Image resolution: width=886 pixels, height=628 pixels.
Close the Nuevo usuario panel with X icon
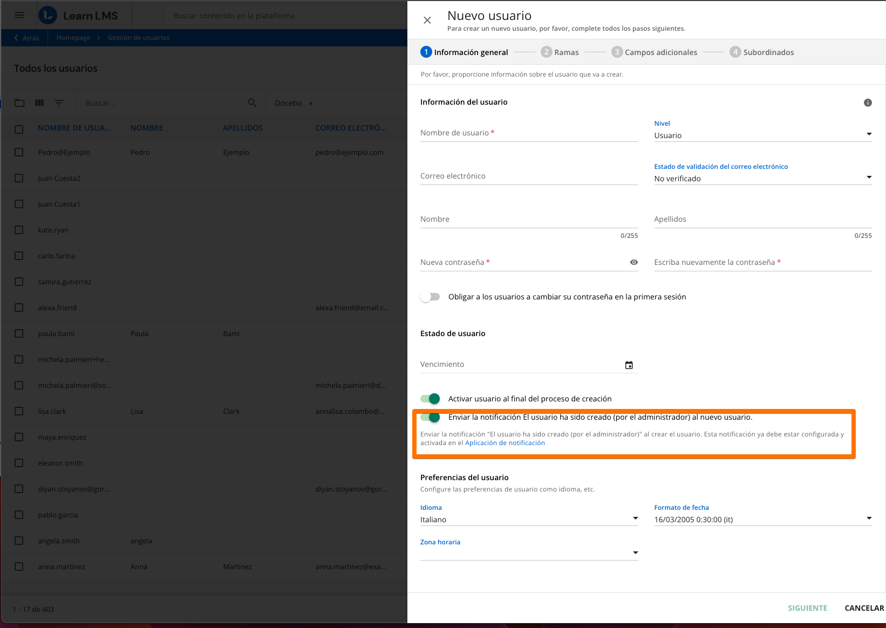click(427, 20)
